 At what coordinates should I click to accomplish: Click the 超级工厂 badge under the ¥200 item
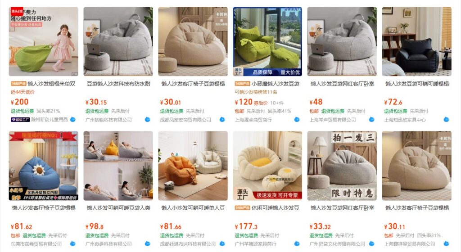pos(20,120)
